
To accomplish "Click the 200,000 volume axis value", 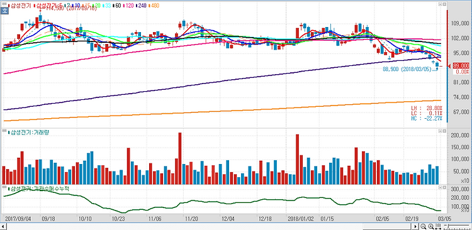I will click(x=460, y=135).
